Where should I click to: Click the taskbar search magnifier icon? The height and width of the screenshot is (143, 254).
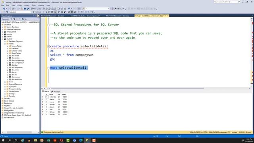pos(10,140)
